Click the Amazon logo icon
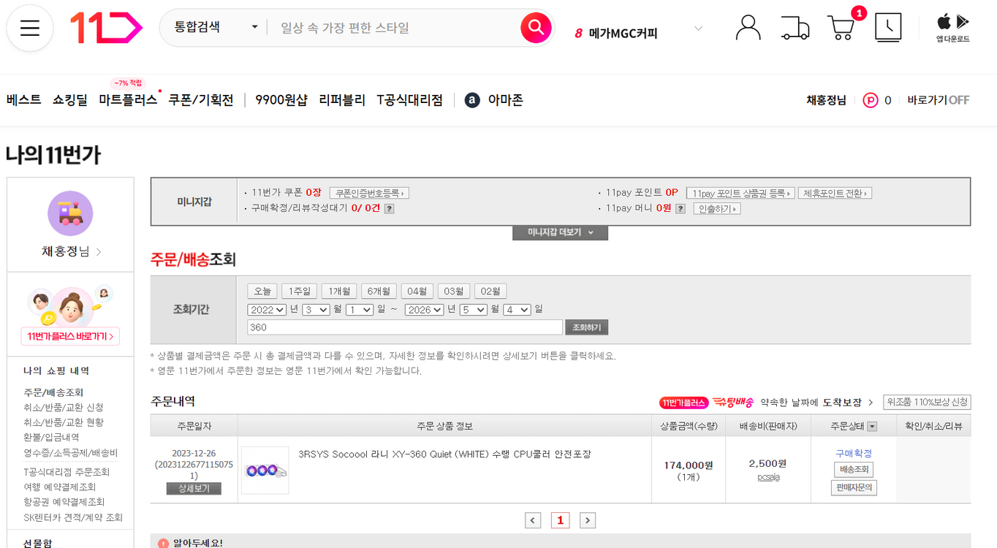Viewport: 997px width, 548px height. click(x=472, y=100)
